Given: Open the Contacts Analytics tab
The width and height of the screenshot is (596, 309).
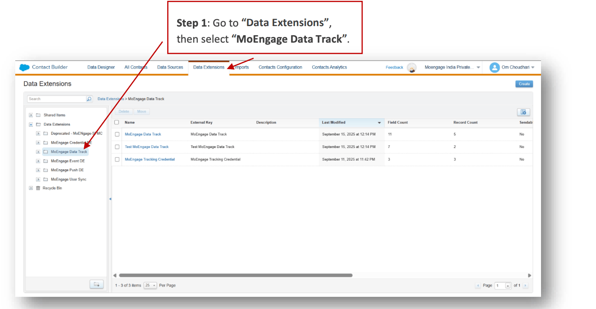Looking at the screenshot, I should coord(329,67).
